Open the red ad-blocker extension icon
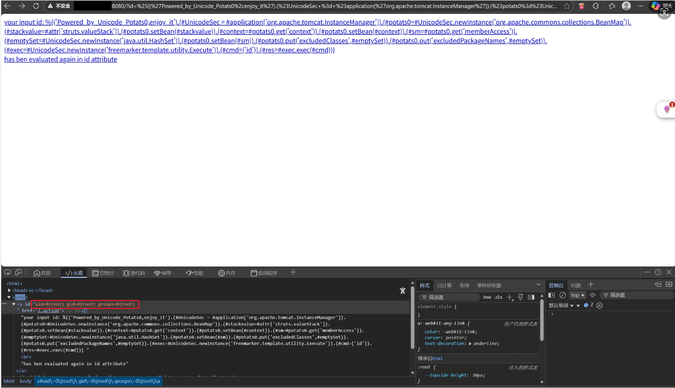This screenshot has height=388, width=675. pos(582,6)
